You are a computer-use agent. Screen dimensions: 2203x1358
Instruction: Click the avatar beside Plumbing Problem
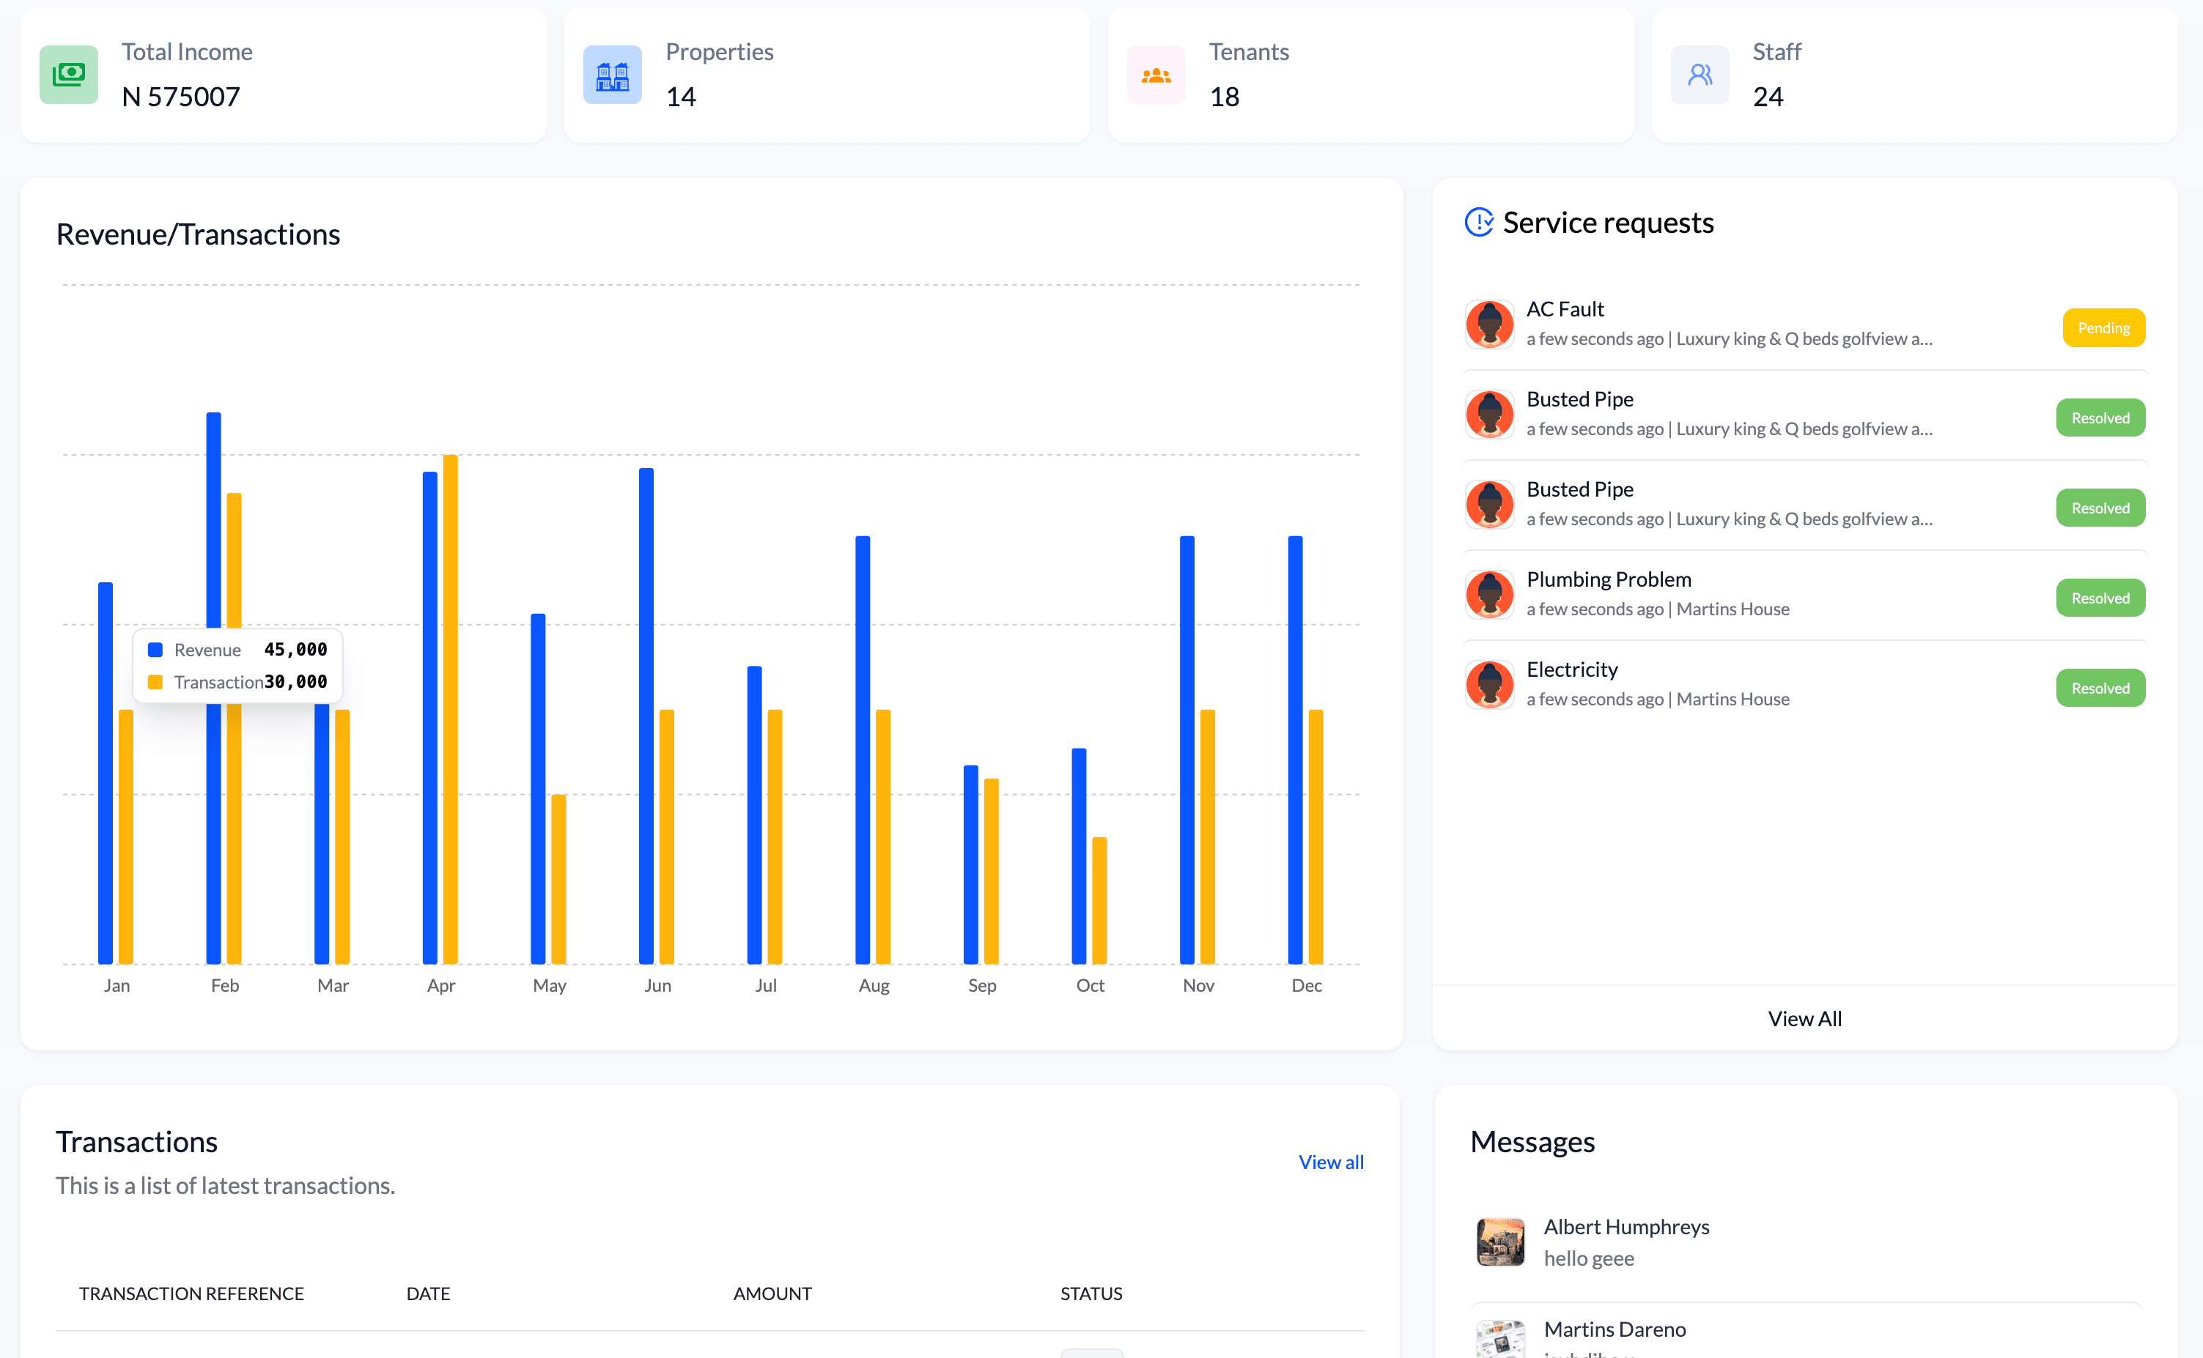pos(1488,595)
